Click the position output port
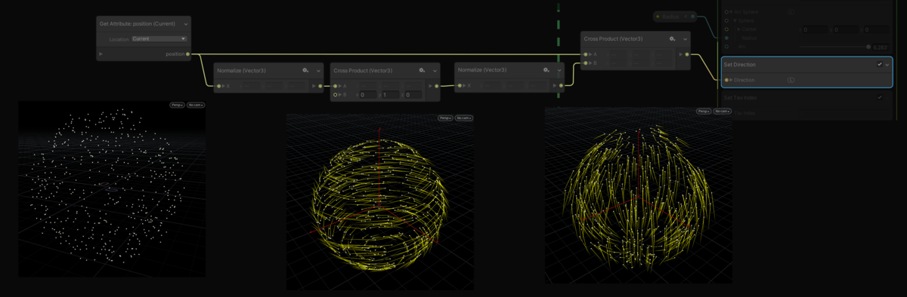Screen dimensions: 907x297 pos(187,54)
